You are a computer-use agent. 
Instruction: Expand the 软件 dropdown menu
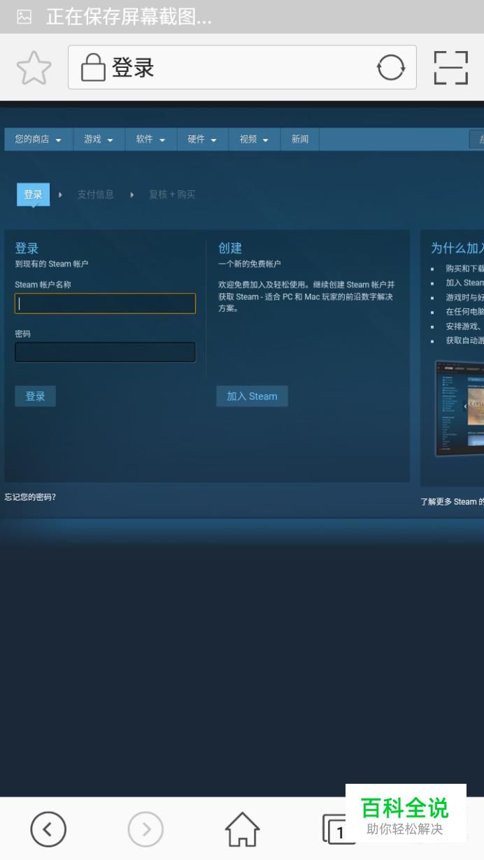pyautogui.click(x=151, y=139)
